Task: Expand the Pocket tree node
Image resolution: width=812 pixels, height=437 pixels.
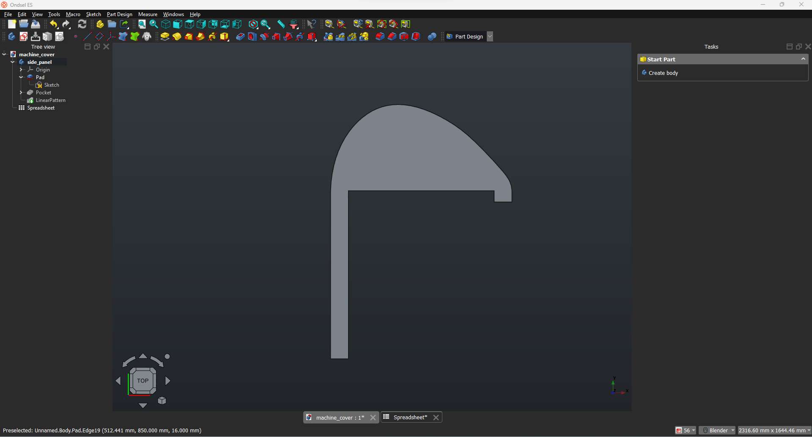Action: tap(21, 93)
